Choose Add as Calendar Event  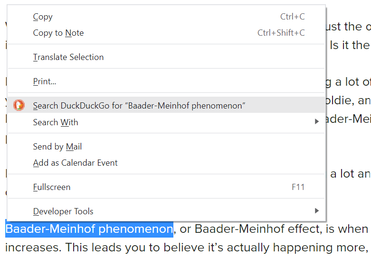coord(166,163)
